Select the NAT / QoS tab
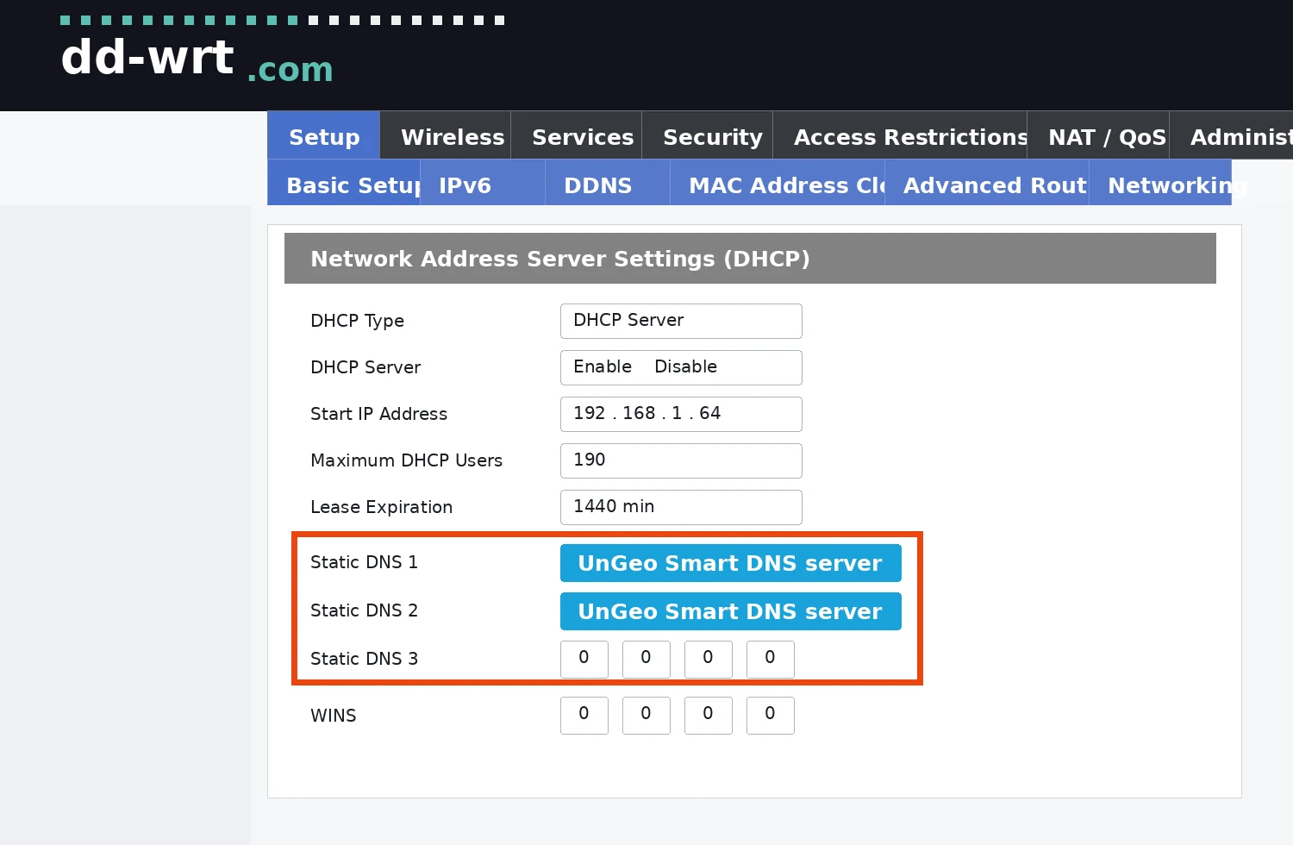The height and width of the screenshot is (845, 1293). (1098, 136)
